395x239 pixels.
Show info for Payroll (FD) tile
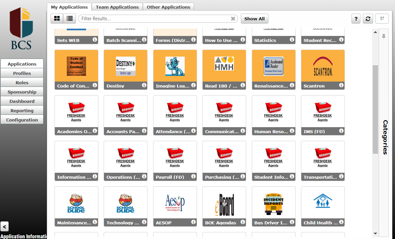click(193, 176)
